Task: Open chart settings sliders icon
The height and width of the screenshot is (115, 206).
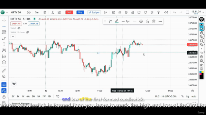Action: (152, 12)
